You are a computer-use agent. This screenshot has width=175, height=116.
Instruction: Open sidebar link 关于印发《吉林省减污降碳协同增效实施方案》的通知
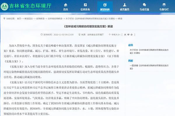click(149, 51)
